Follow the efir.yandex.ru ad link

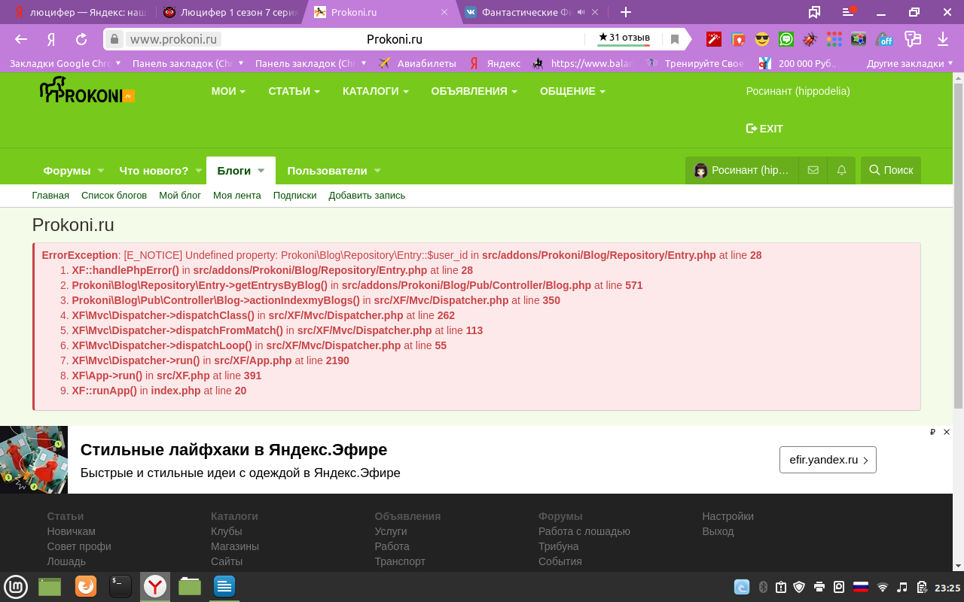[x=828, y=459]
